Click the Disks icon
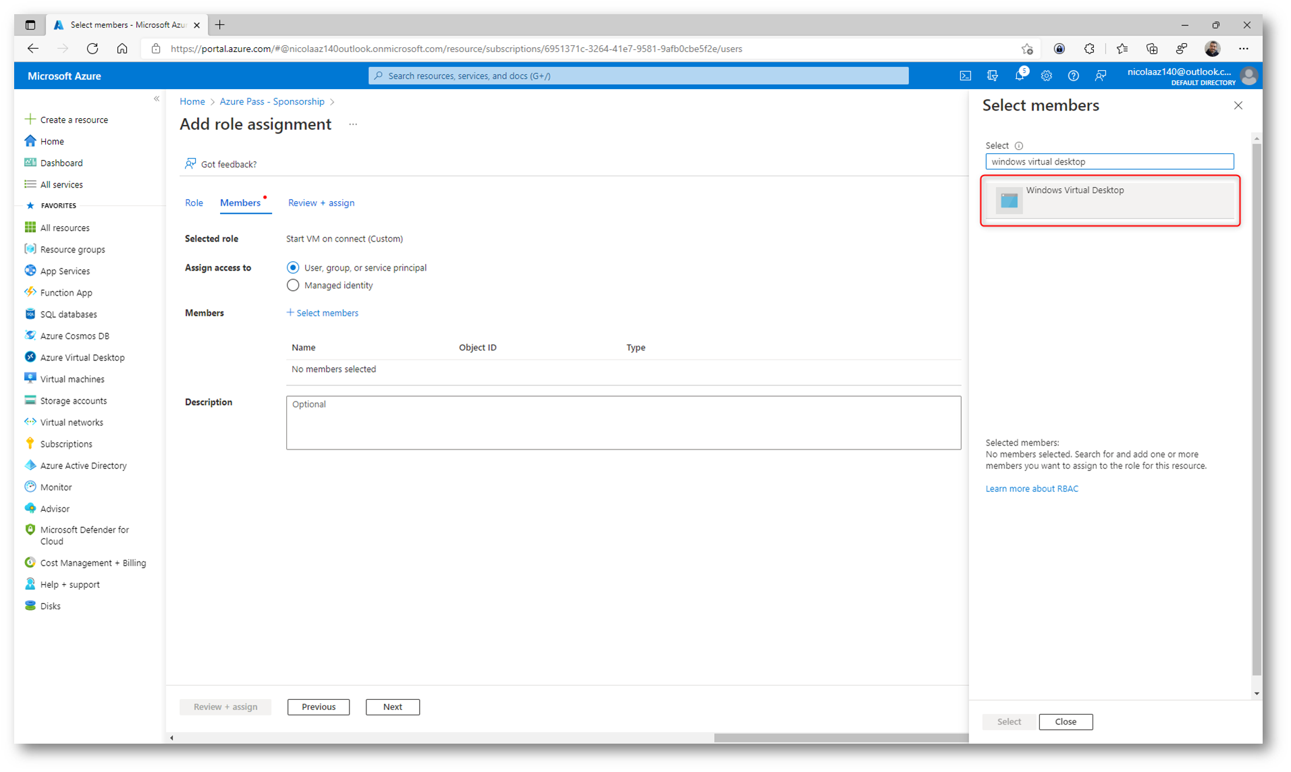Image resolution: width=1291 pixels, height=772 pixels. [x=30, y=605]
